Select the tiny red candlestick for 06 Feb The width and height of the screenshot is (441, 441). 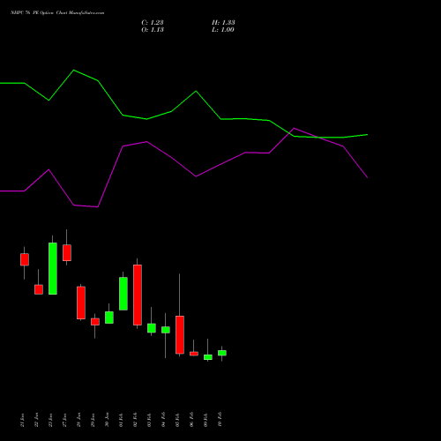194,354
